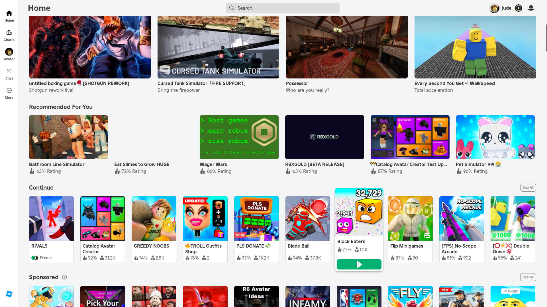Open the Charts sidebar icon

9,33
